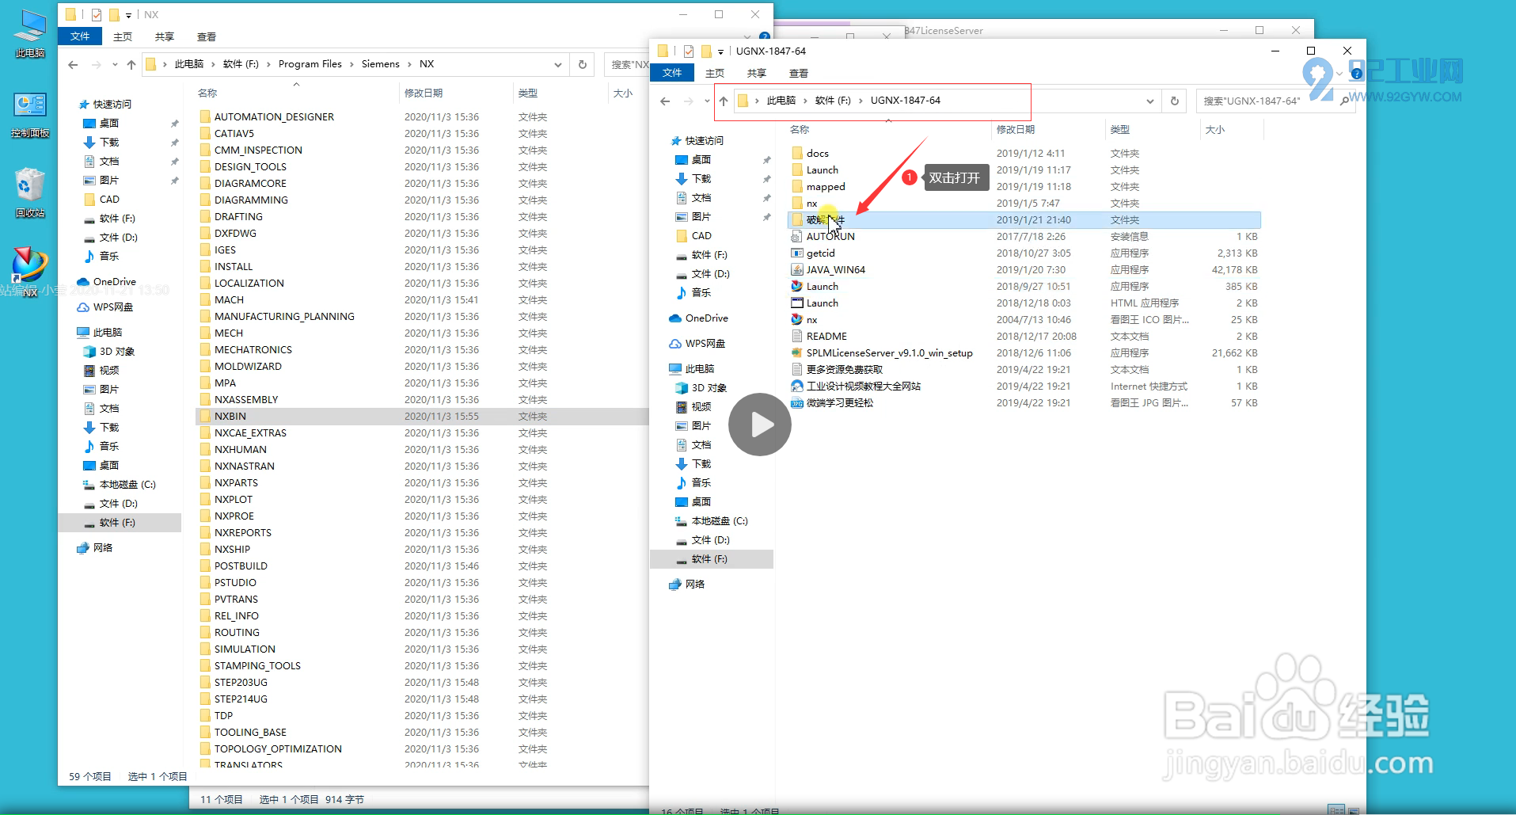Image resolution: width=1516 pixels, height=815 pixels.
Task: Select the TOPOLOGY_OPTIMIZATION folder in the NX window
Action: 278,749
